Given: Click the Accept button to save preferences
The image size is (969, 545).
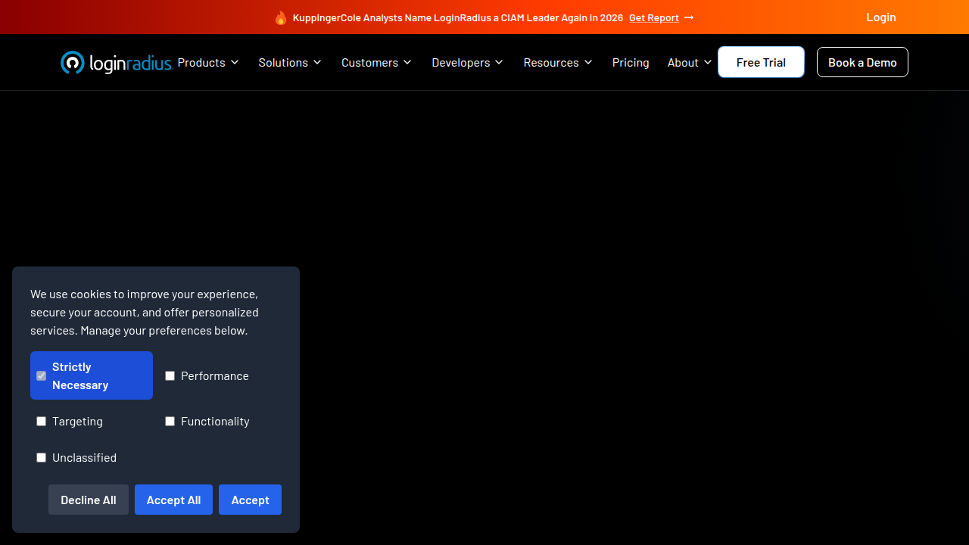Looking at the screenshot, I should click(250, 500).
